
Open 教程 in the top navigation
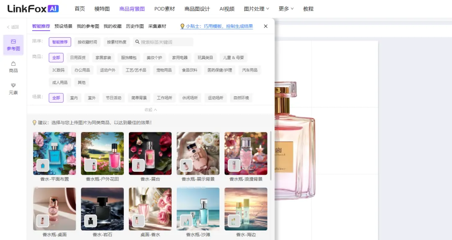(x=308, y=9)
